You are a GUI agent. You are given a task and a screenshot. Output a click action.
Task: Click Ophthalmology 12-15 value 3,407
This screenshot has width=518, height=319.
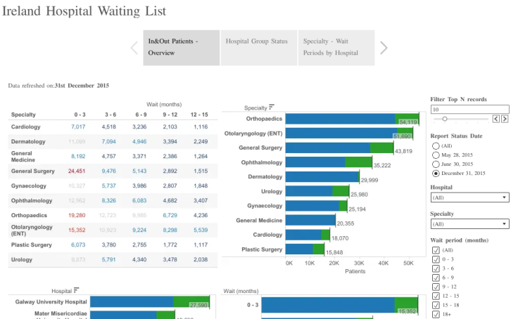coord(201,200)
